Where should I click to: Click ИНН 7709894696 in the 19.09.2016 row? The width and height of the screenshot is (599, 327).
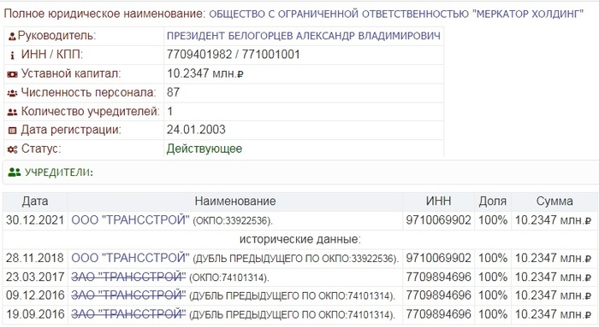[438, 314]
